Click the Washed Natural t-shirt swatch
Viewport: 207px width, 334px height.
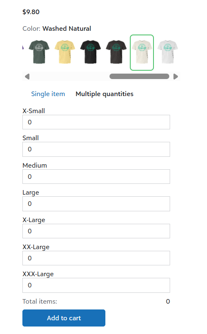tap(142, 52)
